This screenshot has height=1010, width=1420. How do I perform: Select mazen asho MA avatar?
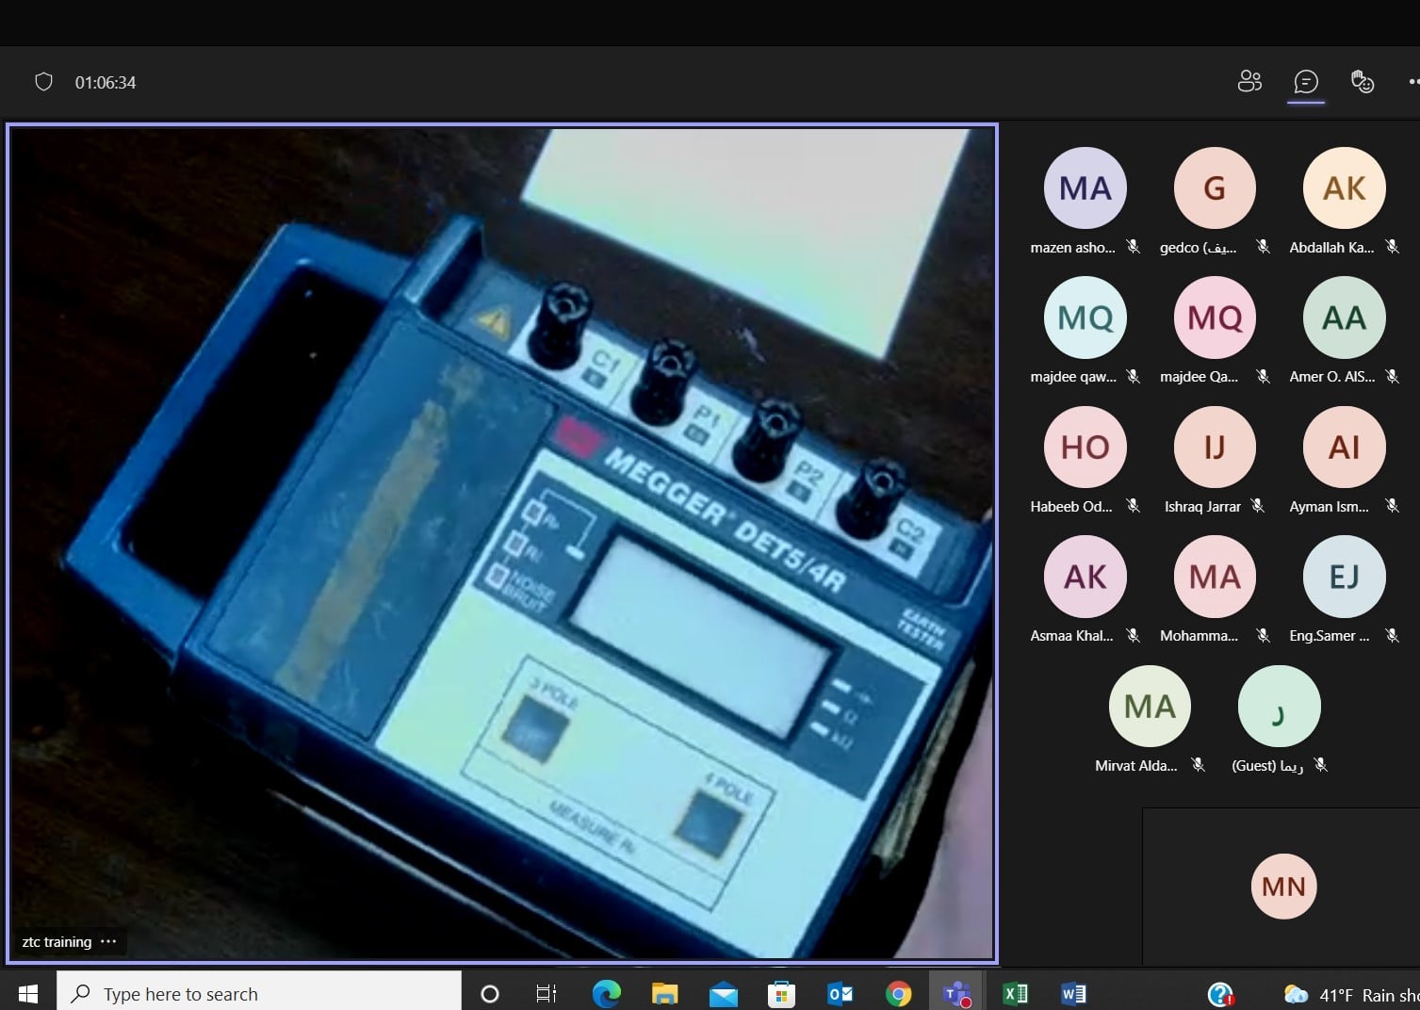pos(1085,188)
